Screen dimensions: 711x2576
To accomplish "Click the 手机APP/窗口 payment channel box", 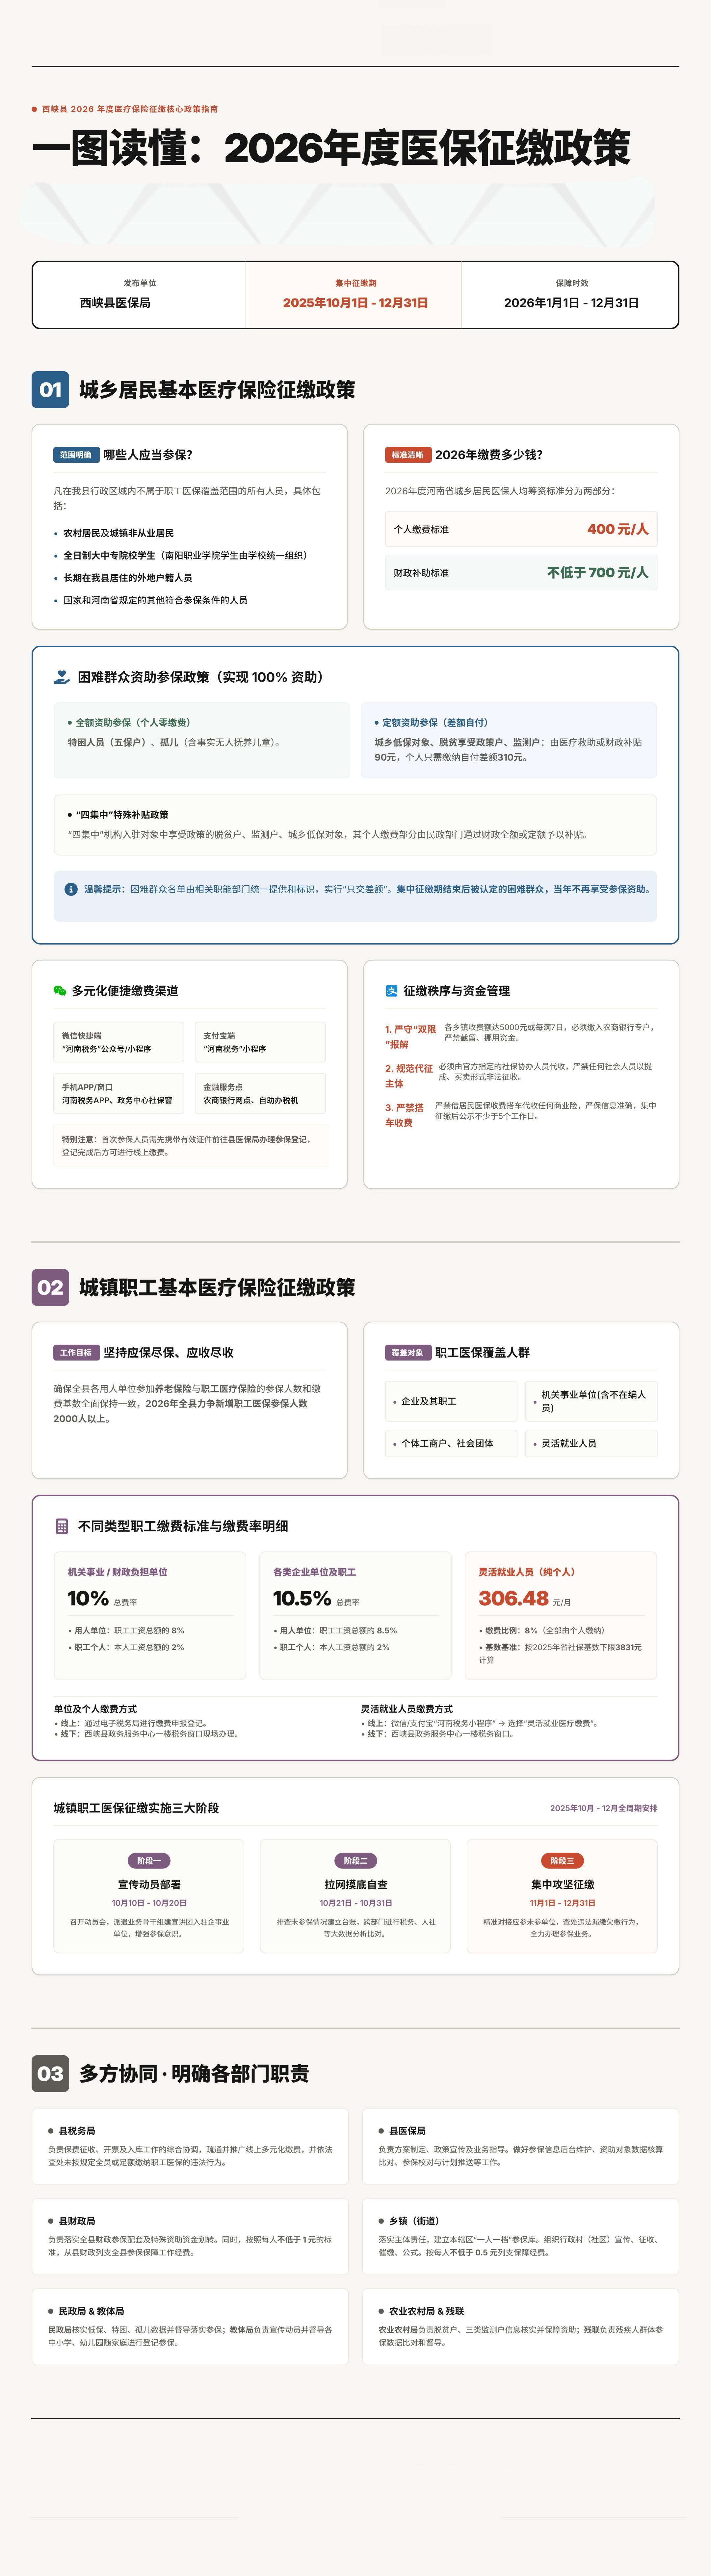I will pyautogui.click(x=119, y=1093).
